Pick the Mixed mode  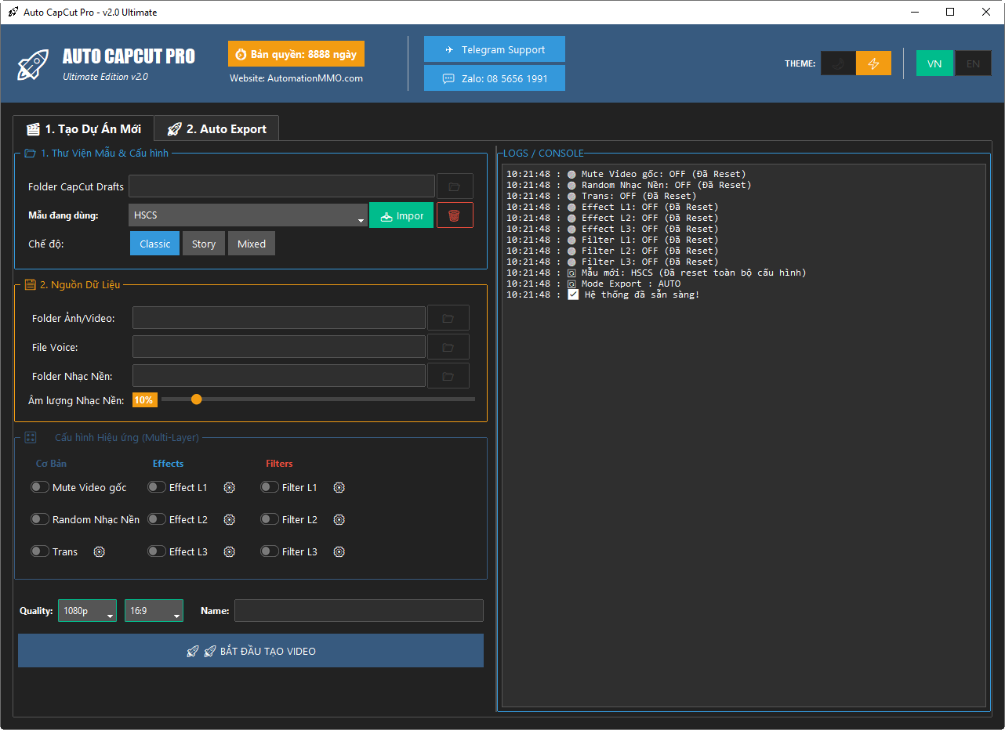(x=252, y=244)
